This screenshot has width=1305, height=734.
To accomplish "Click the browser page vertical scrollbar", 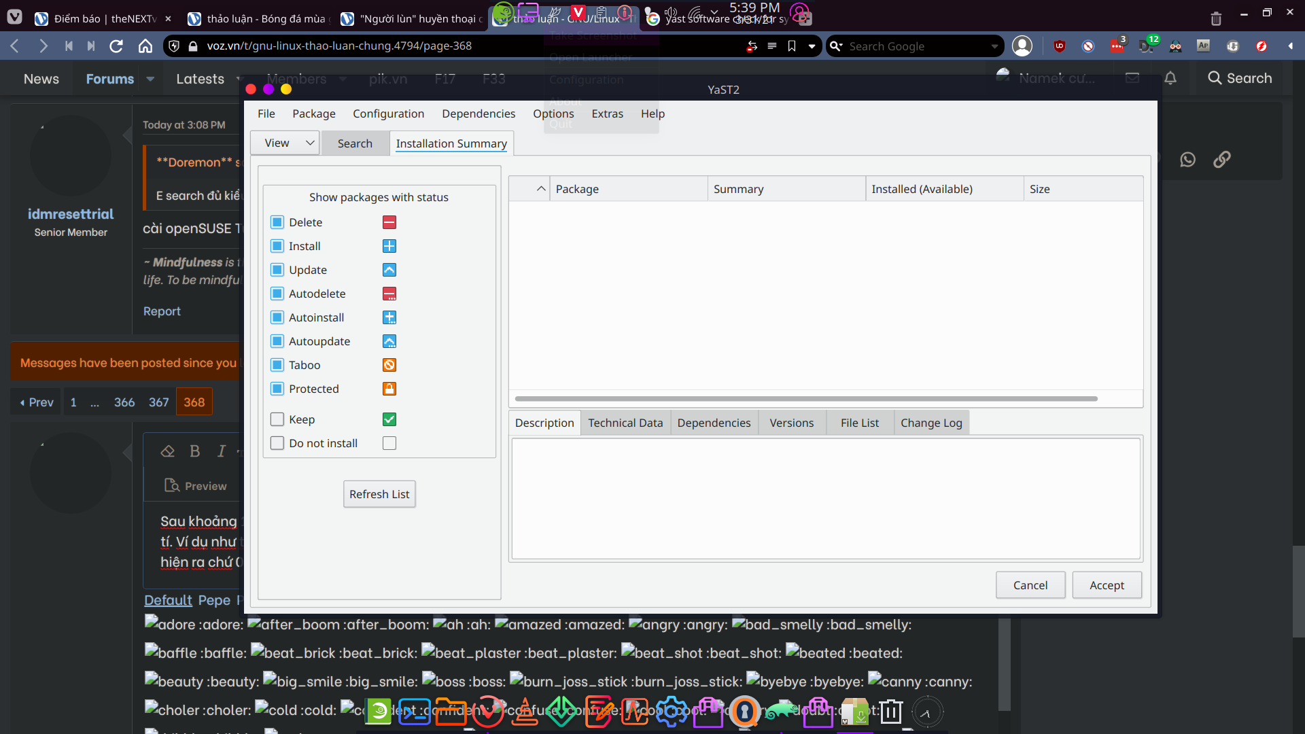I will point(1298,591).
